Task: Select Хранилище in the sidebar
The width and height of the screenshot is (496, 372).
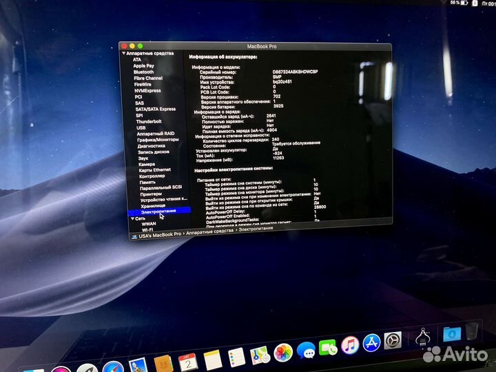Action: (153, 205)
